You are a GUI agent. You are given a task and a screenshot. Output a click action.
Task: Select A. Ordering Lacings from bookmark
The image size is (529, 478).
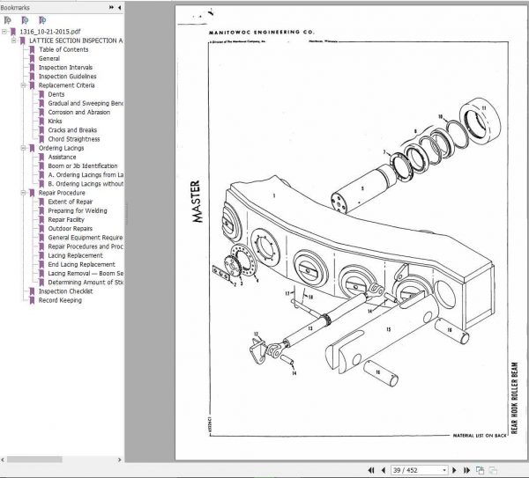[x=86, y=175]
